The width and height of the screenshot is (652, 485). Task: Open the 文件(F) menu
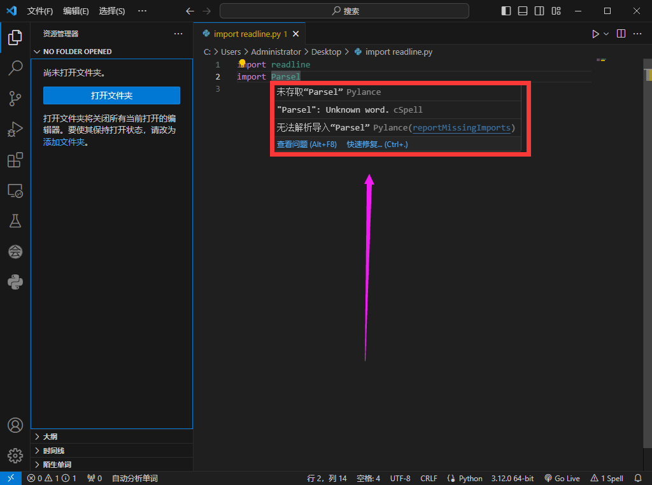[40, 11]
